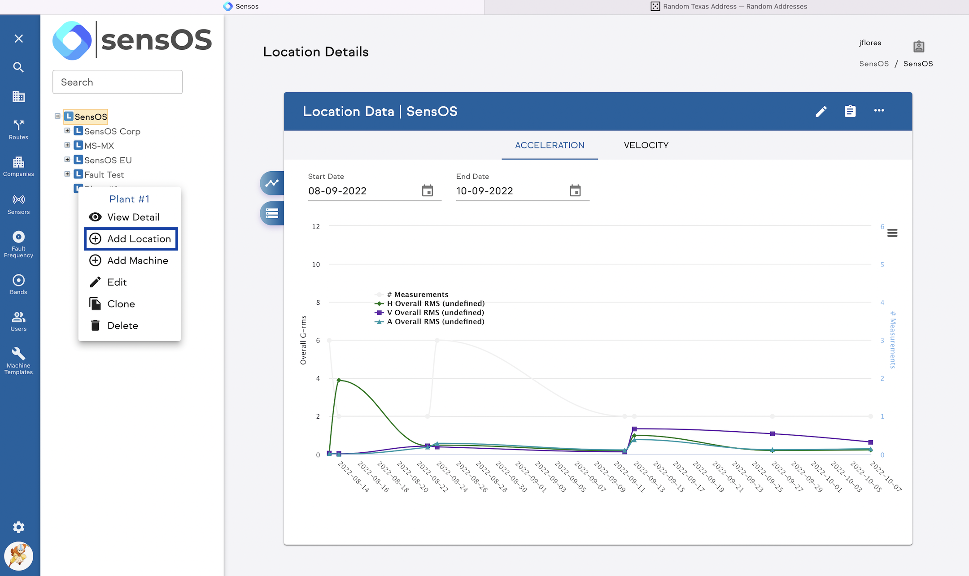Click the last V RMS data point
Image resolution: width=969 pixels, height=576 pixels.
click(x=871, y=442)
